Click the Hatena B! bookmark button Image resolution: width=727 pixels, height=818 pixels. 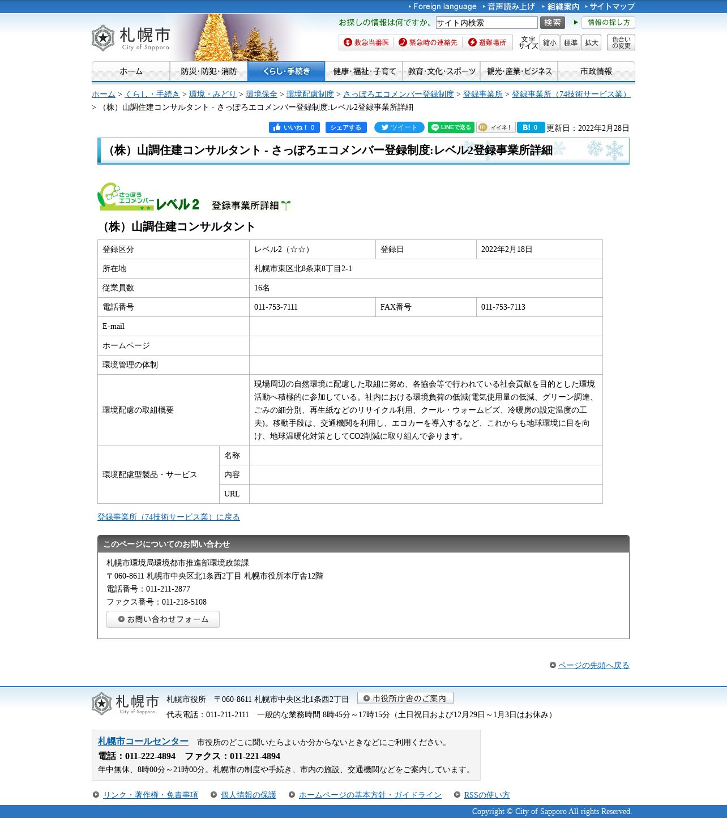[x=531, y=127]
